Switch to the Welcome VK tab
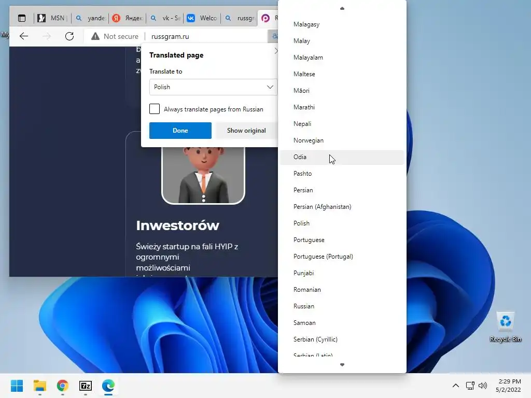 coord(202,18)
